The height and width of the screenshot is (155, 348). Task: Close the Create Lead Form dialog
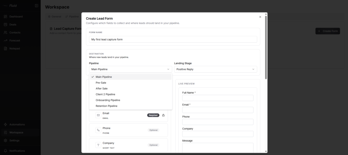[x=260, y=17]
